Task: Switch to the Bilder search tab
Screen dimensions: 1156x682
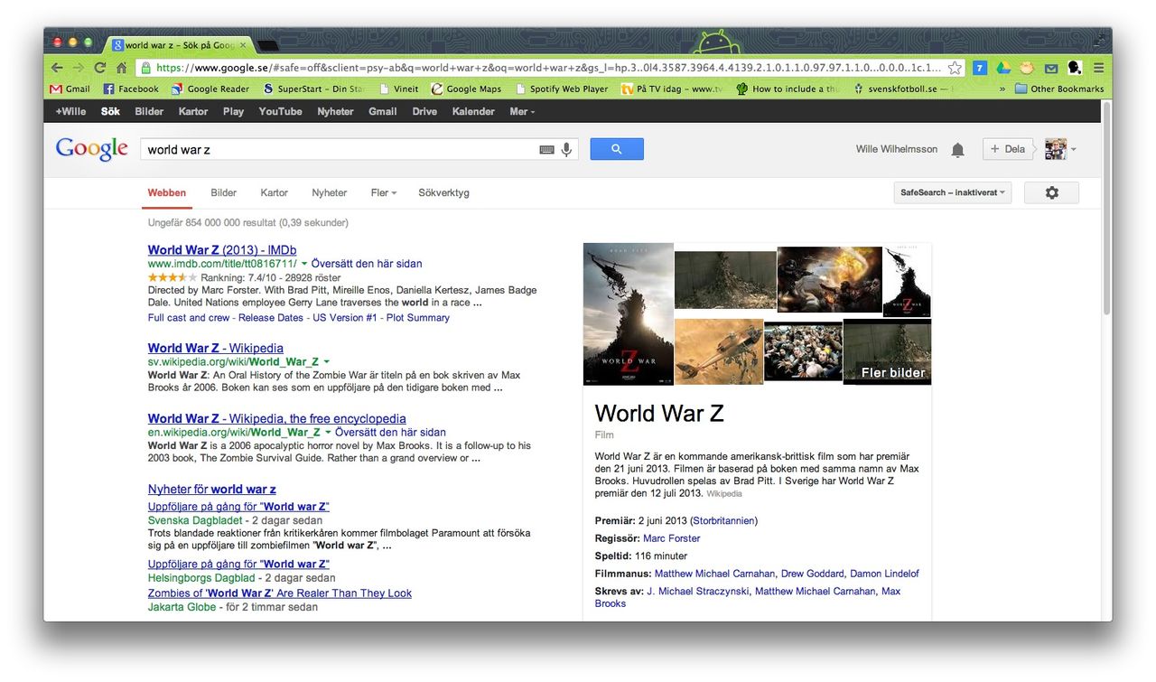Action: tap(223, 192)
